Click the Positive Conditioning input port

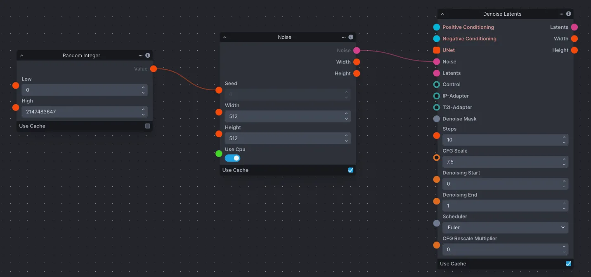point(437,27)
